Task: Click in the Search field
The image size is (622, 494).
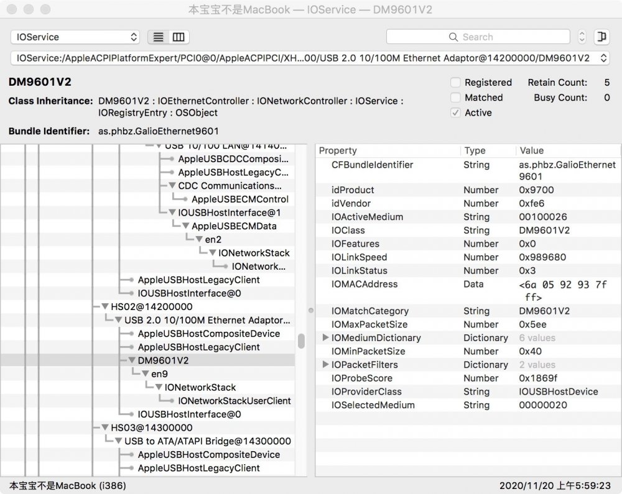Action: [478, 37]
